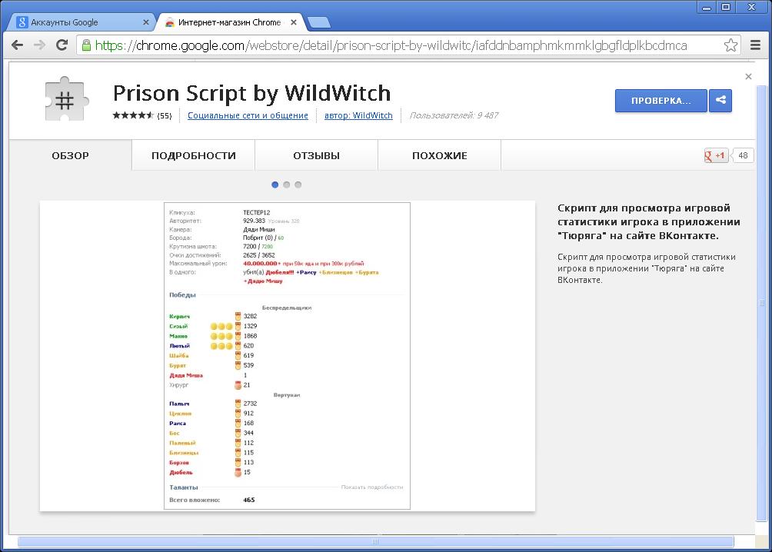
Task: Open the ОТЗЫВЫ tab
Action: 317,155
